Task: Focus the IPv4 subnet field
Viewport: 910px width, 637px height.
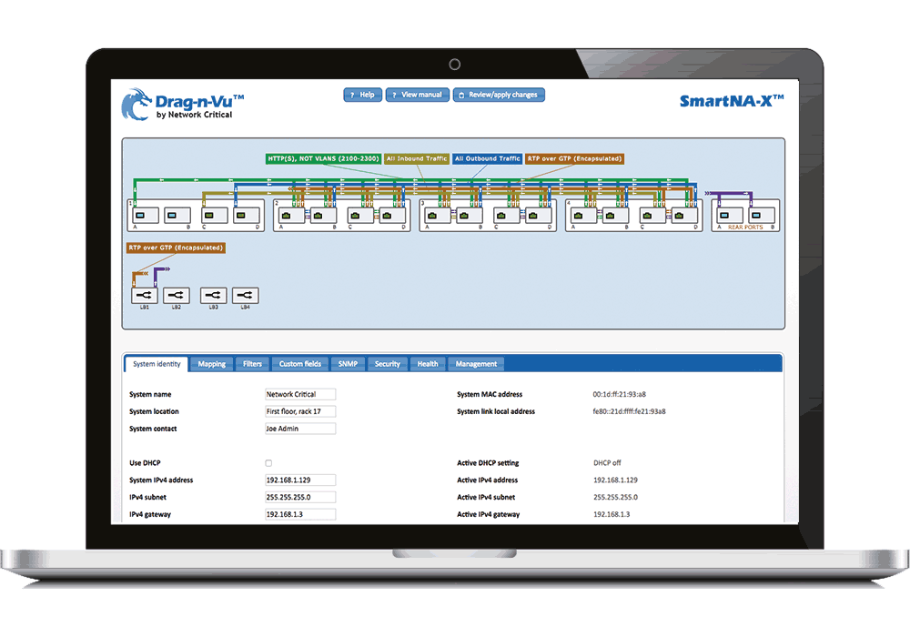Action: point(300,497)
